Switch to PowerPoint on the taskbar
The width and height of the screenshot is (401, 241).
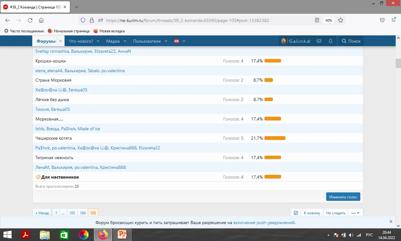tap(122, 235)
